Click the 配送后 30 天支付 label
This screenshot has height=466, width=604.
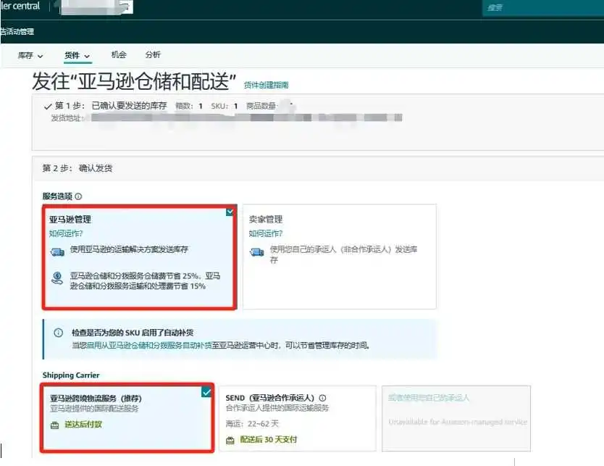(x=269, y=439)
